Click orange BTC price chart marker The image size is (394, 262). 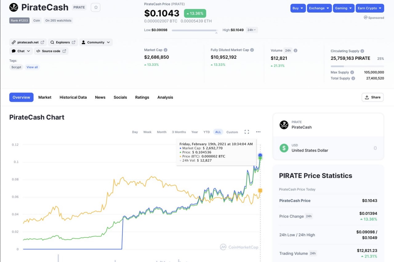pyautogui.click(x=260, y=191)
